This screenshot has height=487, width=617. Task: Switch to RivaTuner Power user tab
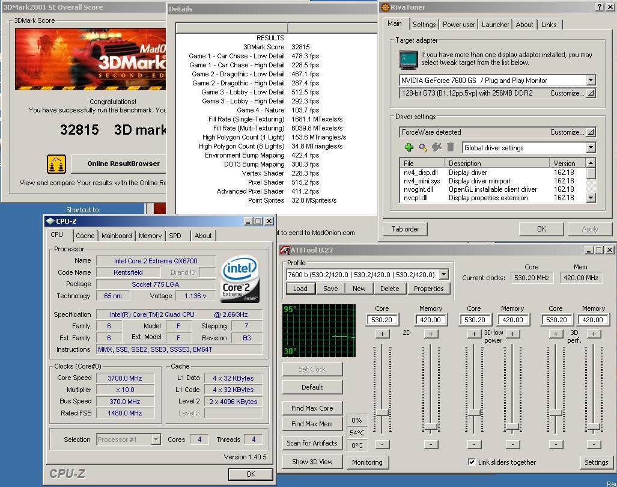[x=458, y=25]
